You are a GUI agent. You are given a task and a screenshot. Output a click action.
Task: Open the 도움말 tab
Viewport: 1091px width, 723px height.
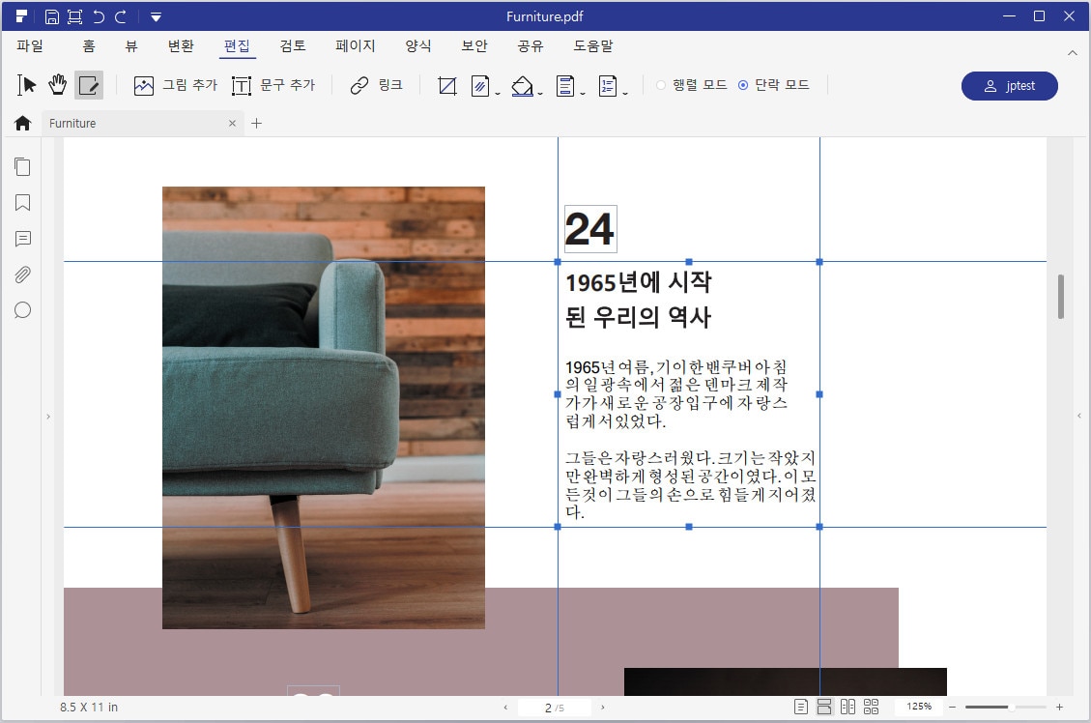pos(593,46)
